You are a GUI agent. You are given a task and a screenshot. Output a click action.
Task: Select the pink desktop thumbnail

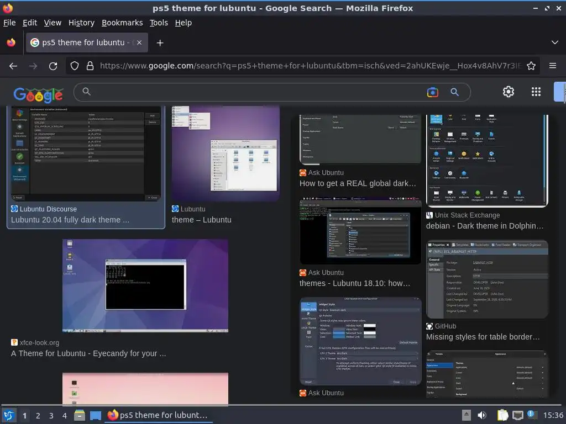click(145, 388)
